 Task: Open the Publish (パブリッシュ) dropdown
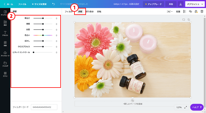coord(195,4)
